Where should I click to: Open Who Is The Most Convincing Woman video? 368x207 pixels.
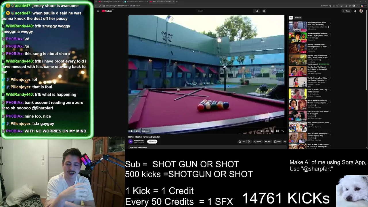(x=298, y=104)
